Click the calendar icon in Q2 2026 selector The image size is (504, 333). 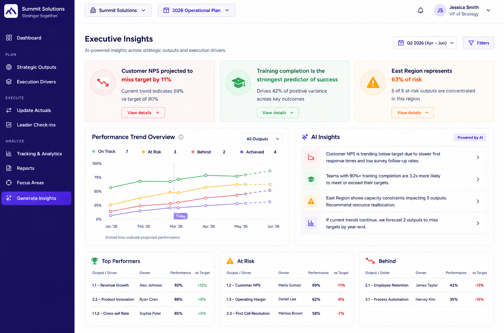401,43
